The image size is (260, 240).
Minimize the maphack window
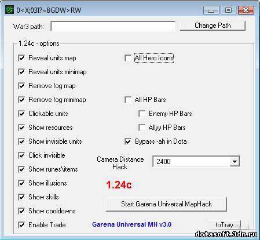[x=211, y=10]
